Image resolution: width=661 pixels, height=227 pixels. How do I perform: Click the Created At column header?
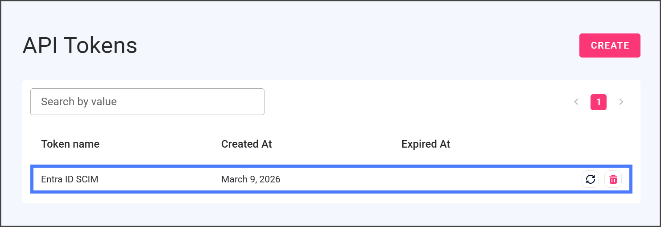[x=246, y=144]
